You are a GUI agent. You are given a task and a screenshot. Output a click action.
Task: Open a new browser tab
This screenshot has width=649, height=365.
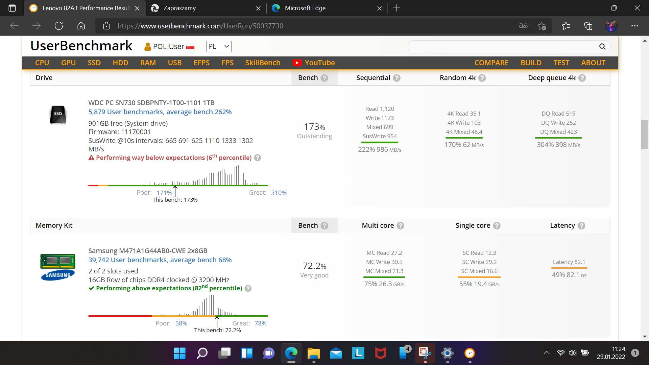tap(397, 8)
